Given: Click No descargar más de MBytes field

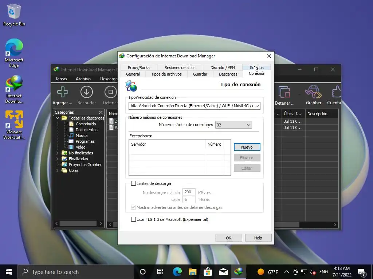Looking at the screenshot, I should coord(189,192).
